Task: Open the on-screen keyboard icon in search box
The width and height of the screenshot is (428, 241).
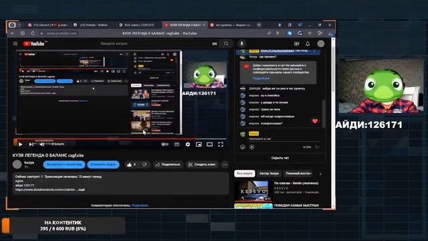Action: (215, 44)
